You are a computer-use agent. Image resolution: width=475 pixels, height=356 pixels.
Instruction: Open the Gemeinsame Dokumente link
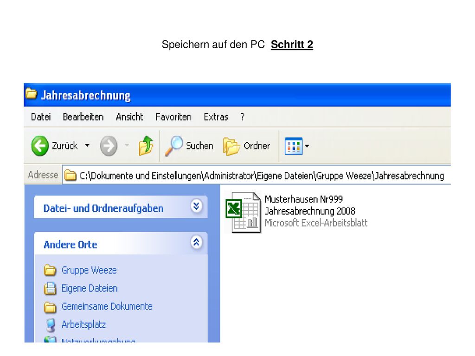pyautogui.click(x=107, y=306)
